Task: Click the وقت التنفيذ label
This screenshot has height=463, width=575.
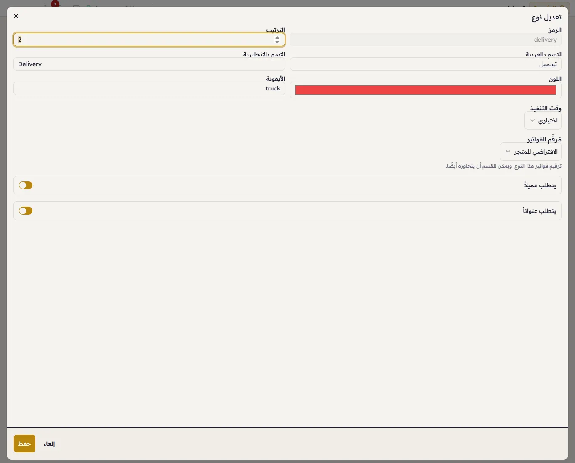Action: tap(546, 108)
